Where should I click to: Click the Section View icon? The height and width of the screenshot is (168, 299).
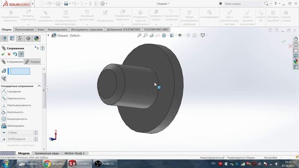coord(158,35)
